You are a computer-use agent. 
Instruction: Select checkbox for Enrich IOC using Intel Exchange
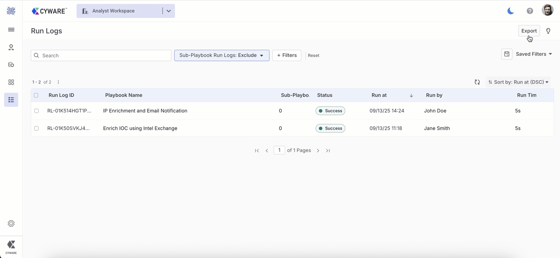pyautogui.click(x=36, y=128)
